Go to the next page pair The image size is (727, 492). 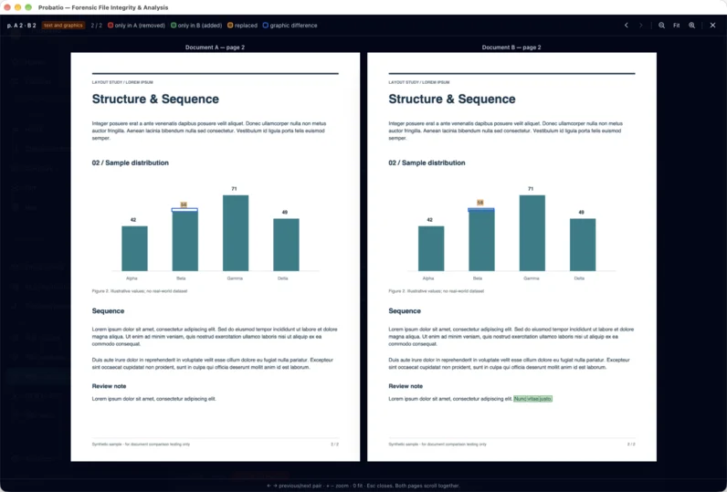[x=641, y=26]
